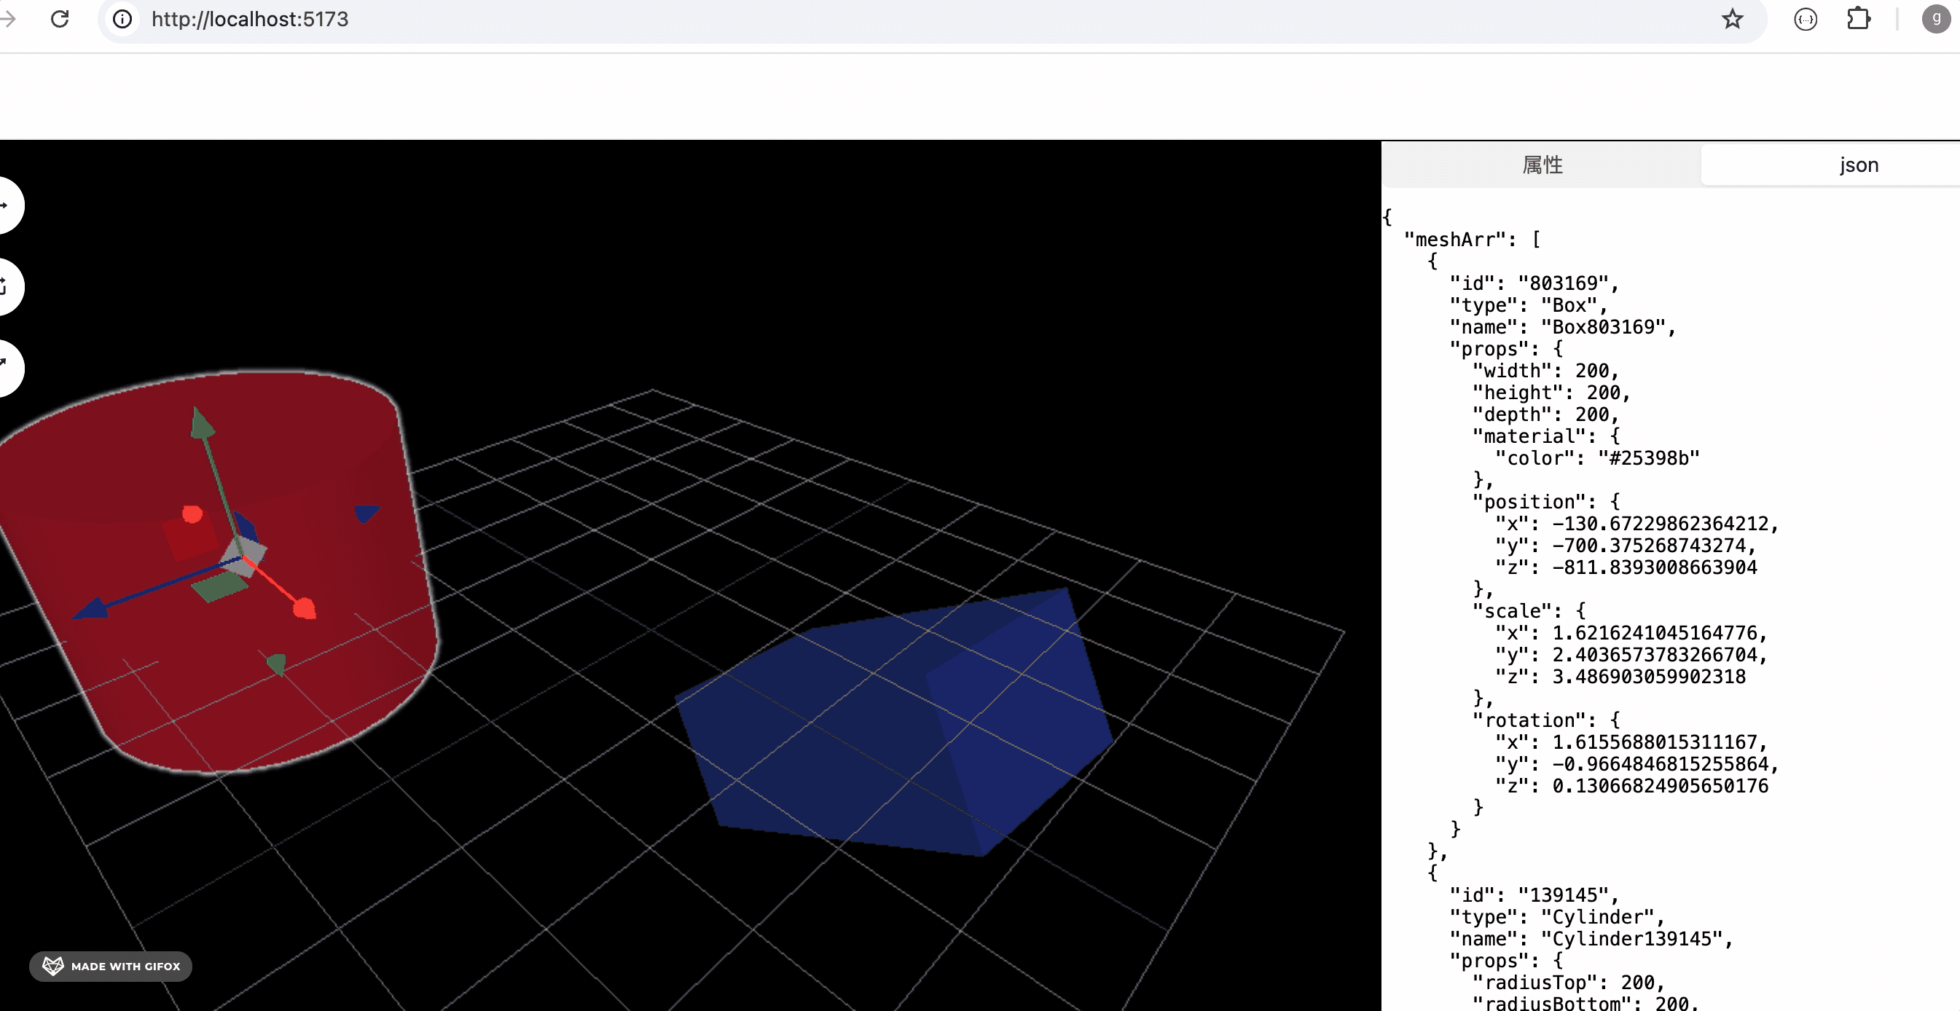The image size is (1960, 1011).
Task: Grab the red X-axis gizmo handle
Action: click(x=305, y=609)
